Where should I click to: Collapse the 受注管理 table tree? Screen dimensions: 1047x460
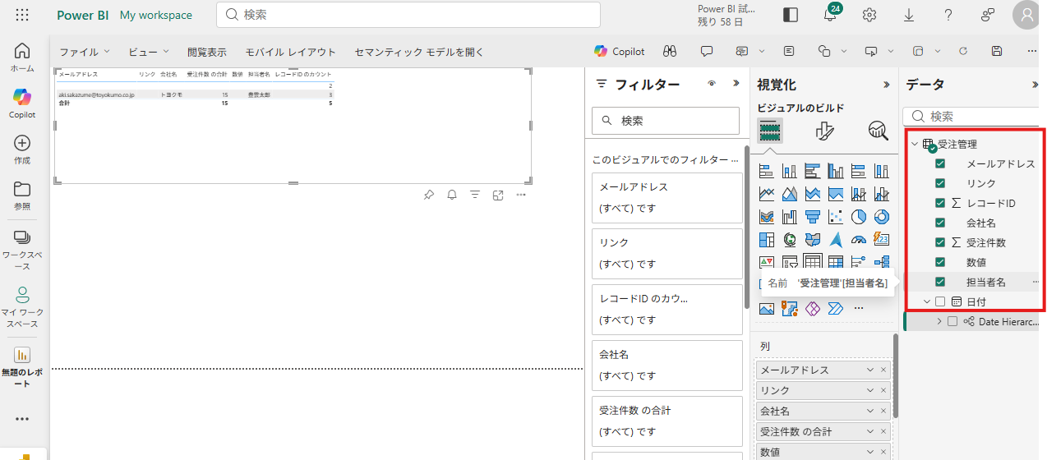[915, 145]
